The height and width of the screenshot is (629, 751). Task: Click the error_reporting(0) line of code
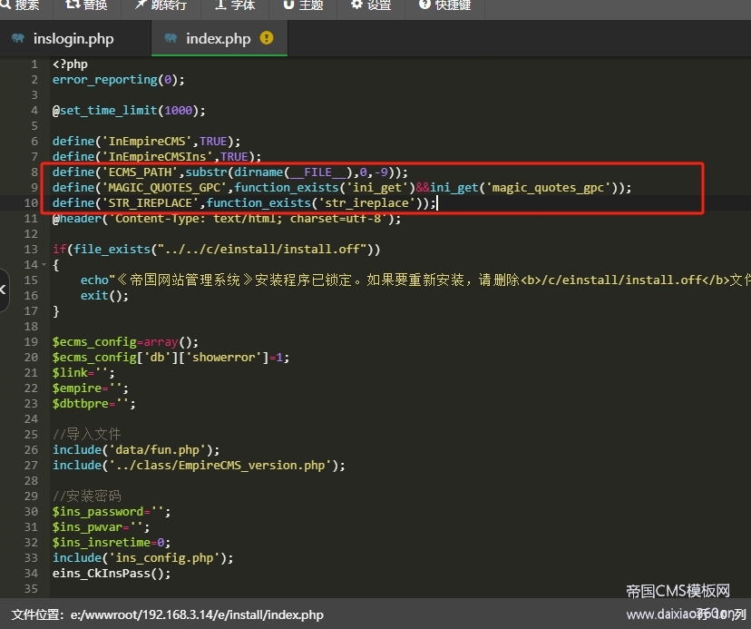[x=118, y=80]
